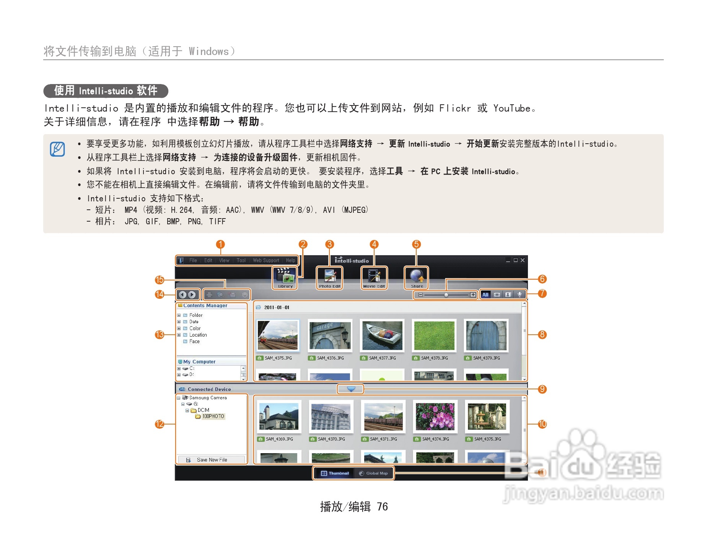Expand the Color node in Contents Manager
The image size is (707, 533).
[x=179, y=328]
